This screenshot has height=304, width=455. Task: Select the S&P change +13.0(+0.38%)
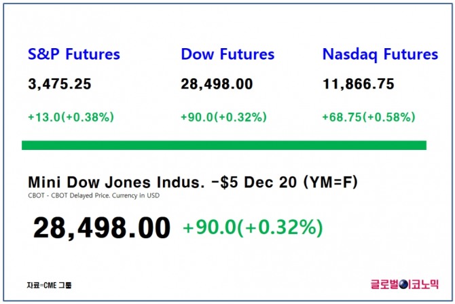[71, 117]
